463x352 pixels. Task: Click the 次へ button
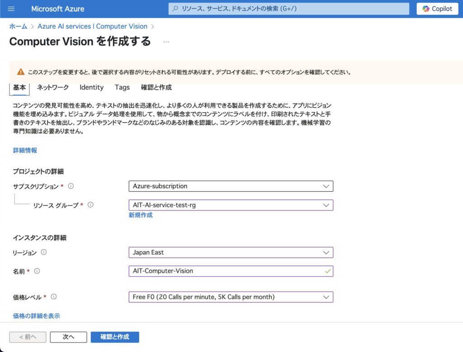pos(69,337)
